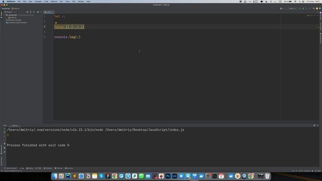Open Run panel gear settings
Viewport: 322px width, 181px height.
pos(314,125)
